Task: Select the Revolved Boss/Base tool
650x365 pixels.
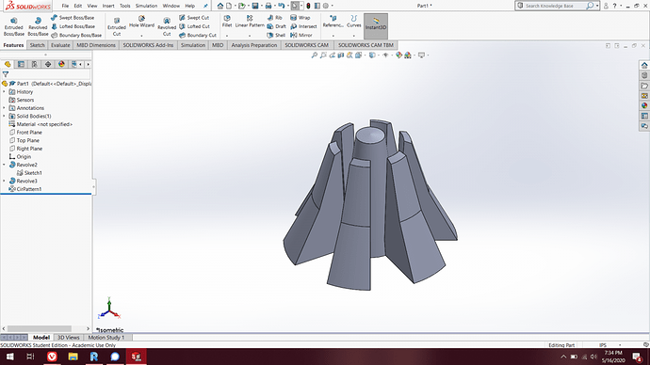Action: click(x=38, y=26)
